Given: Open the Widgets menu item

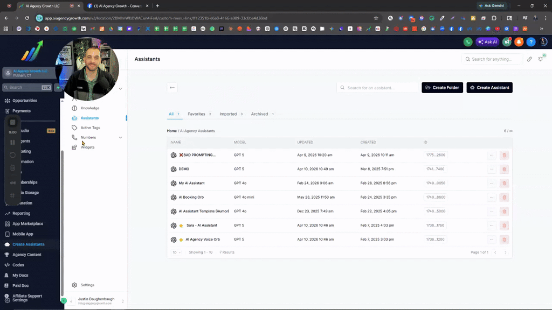Looking at the screenshot, I should pyautogui.click(x=87, y=147).
